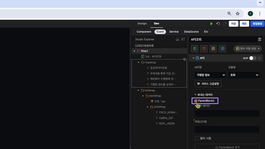
Task: Select the CMPN_ZIP text item
Action: coord(166,118)
